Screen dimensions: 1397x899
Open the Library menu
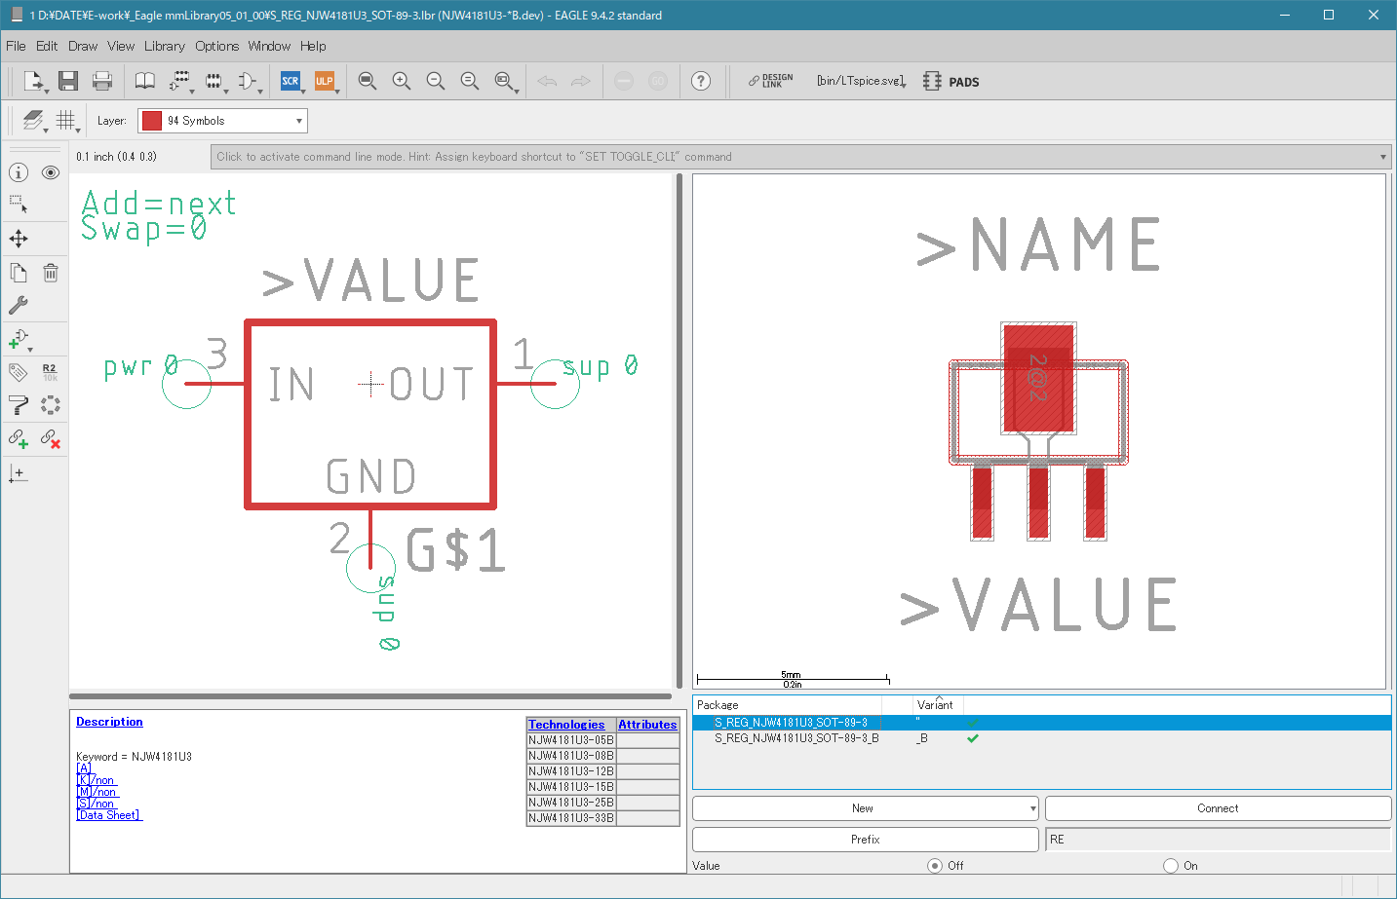(x=164, y=46)
